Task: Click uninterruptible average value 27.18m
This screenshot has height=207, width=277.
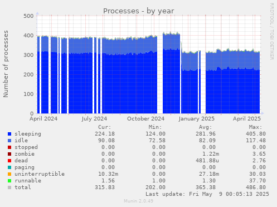Action: point(209,174)
